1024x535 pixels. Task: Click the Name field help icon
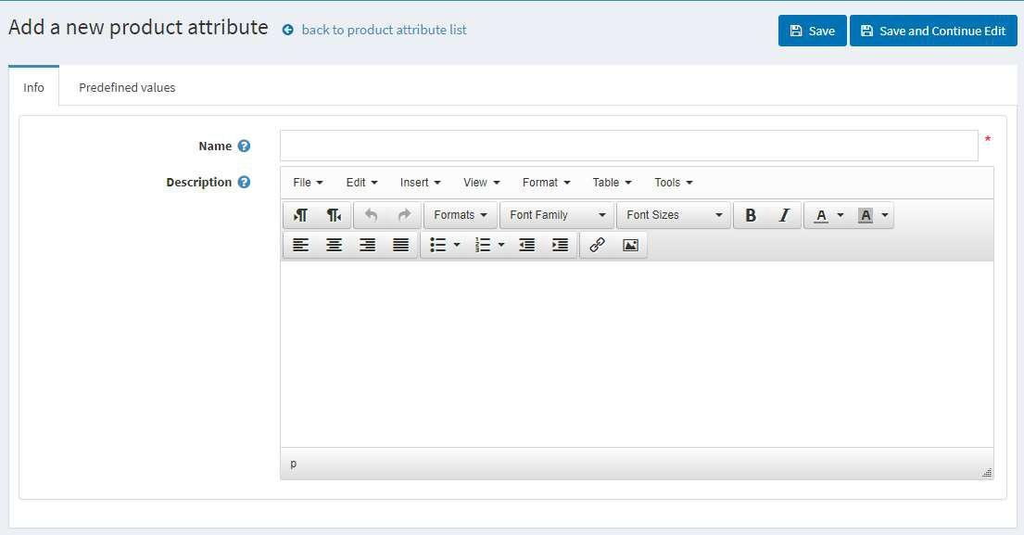(244, 146)
